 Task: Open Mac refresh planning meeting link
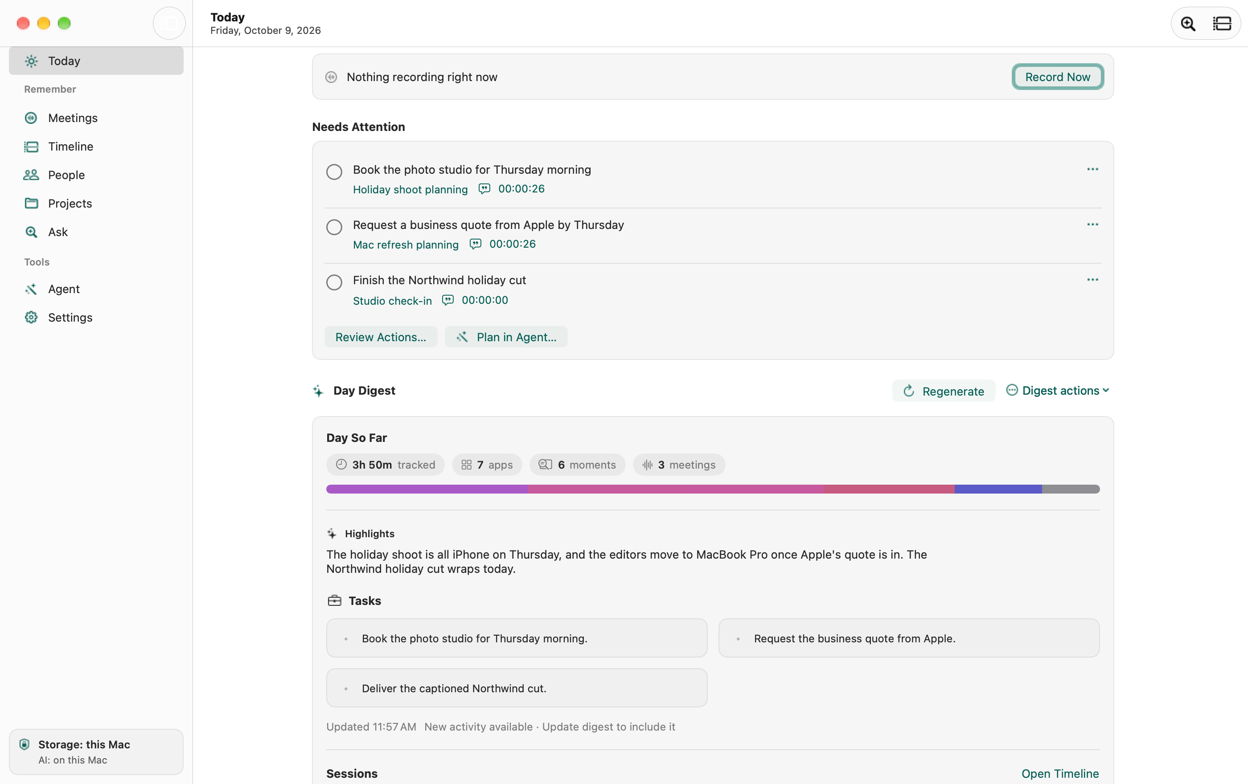point(405,245)
